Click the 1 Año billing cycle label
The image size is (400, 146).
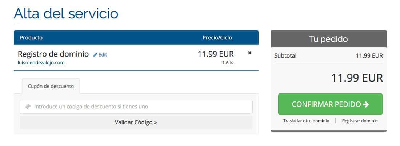(228, 62)
